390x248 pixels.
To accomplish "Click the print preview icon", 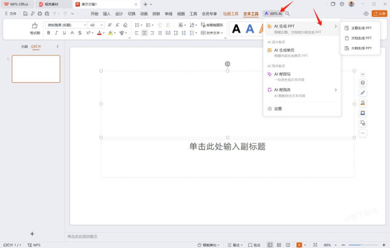I will tap(47, 14).
